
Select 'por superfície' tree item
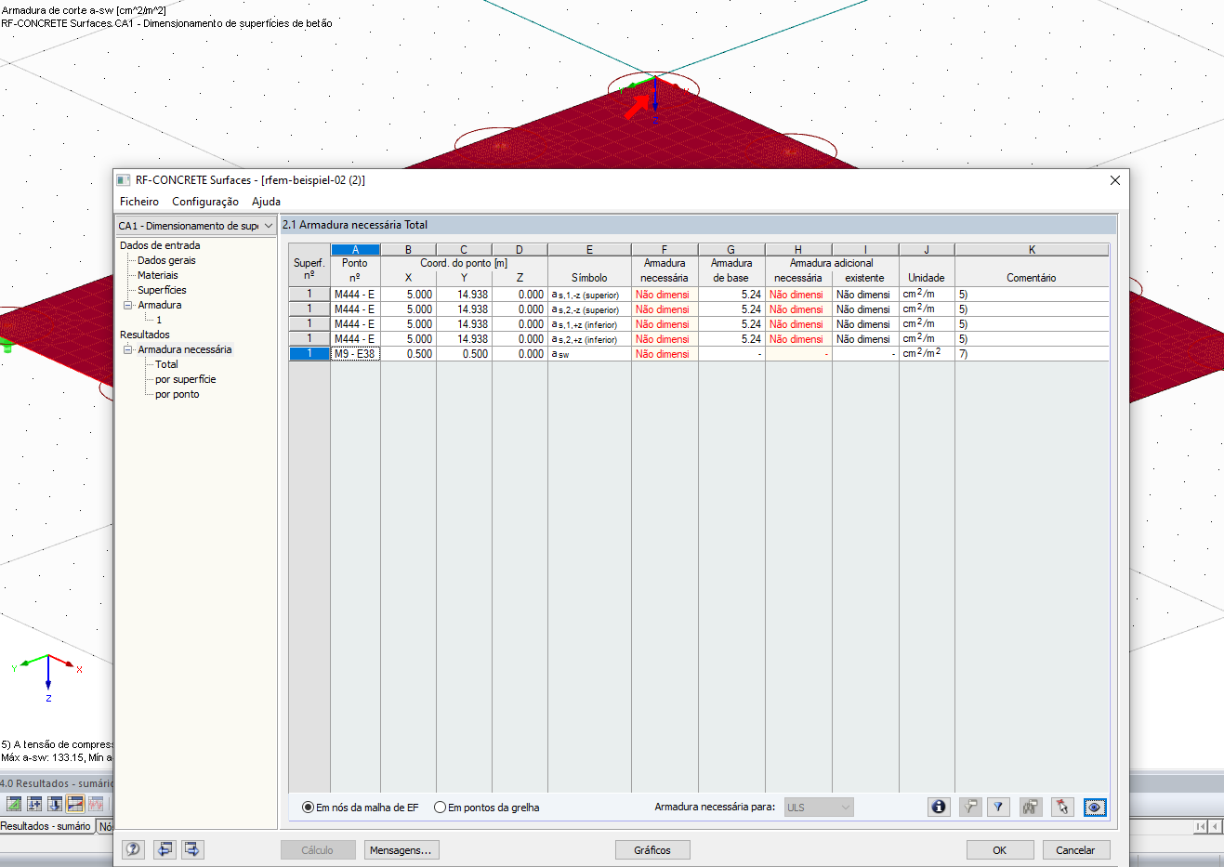pyautogui.click(x=186, y=379)
